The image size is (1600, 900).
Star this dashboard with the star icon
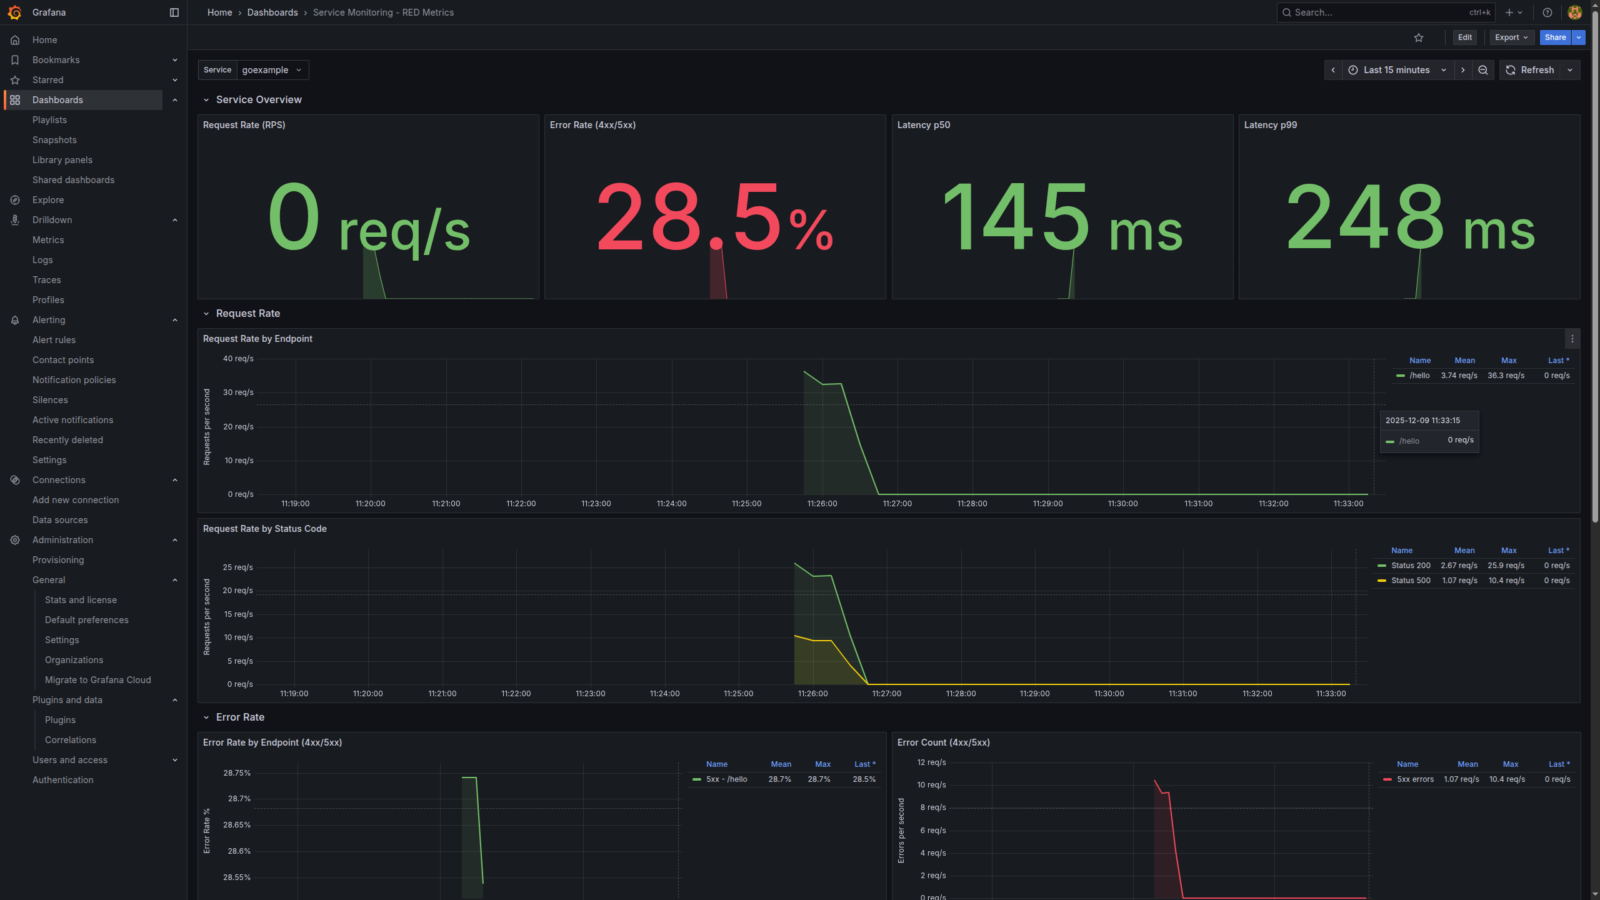[x=1419, y=37]
